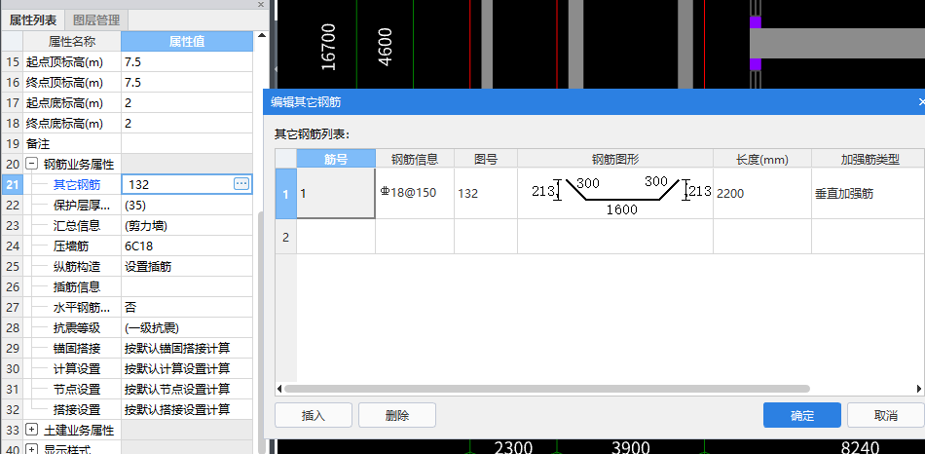Screen dimensions: 925x454
Task: Click the upper purple square in the drawing
Action: point(756,22)
